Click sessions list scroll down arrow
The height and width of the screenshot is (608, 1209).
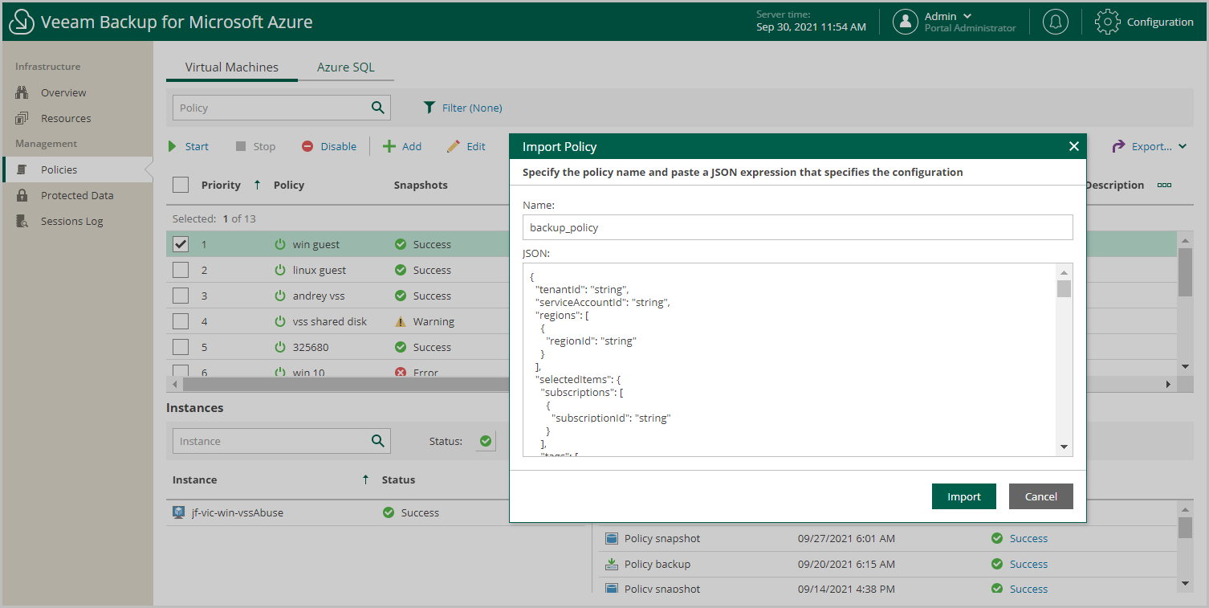point(1186,583)
